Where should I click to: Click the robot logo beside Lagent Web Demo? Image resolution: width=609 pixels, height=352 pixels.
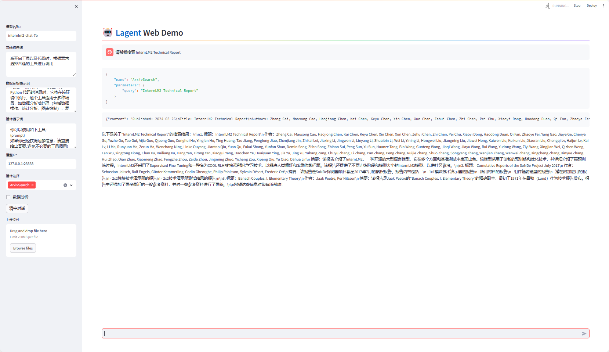[108, 33]
